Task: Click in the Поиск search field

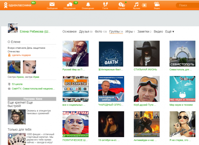Action: click(188, 5)
